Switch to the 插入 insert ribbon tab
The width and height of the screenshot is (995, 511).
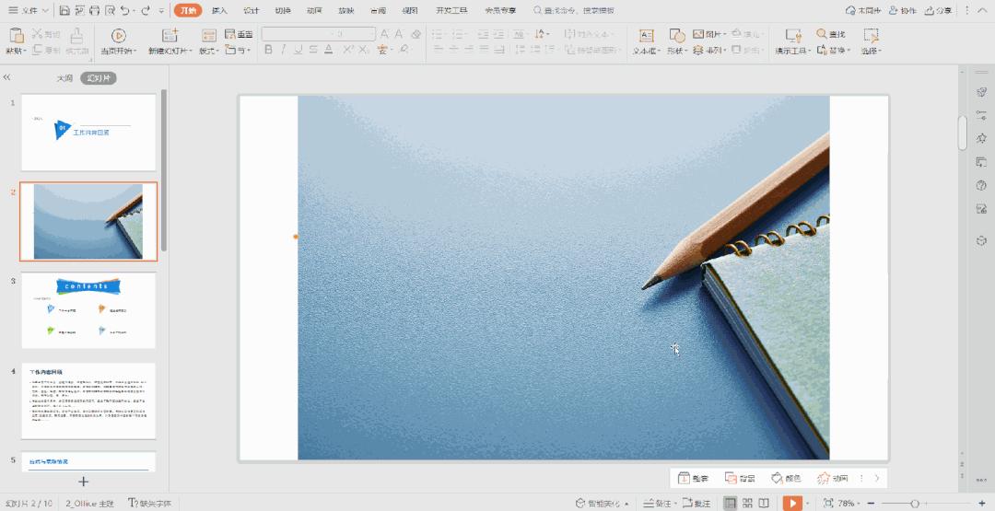pyautogui.click(x=219, y=10)
